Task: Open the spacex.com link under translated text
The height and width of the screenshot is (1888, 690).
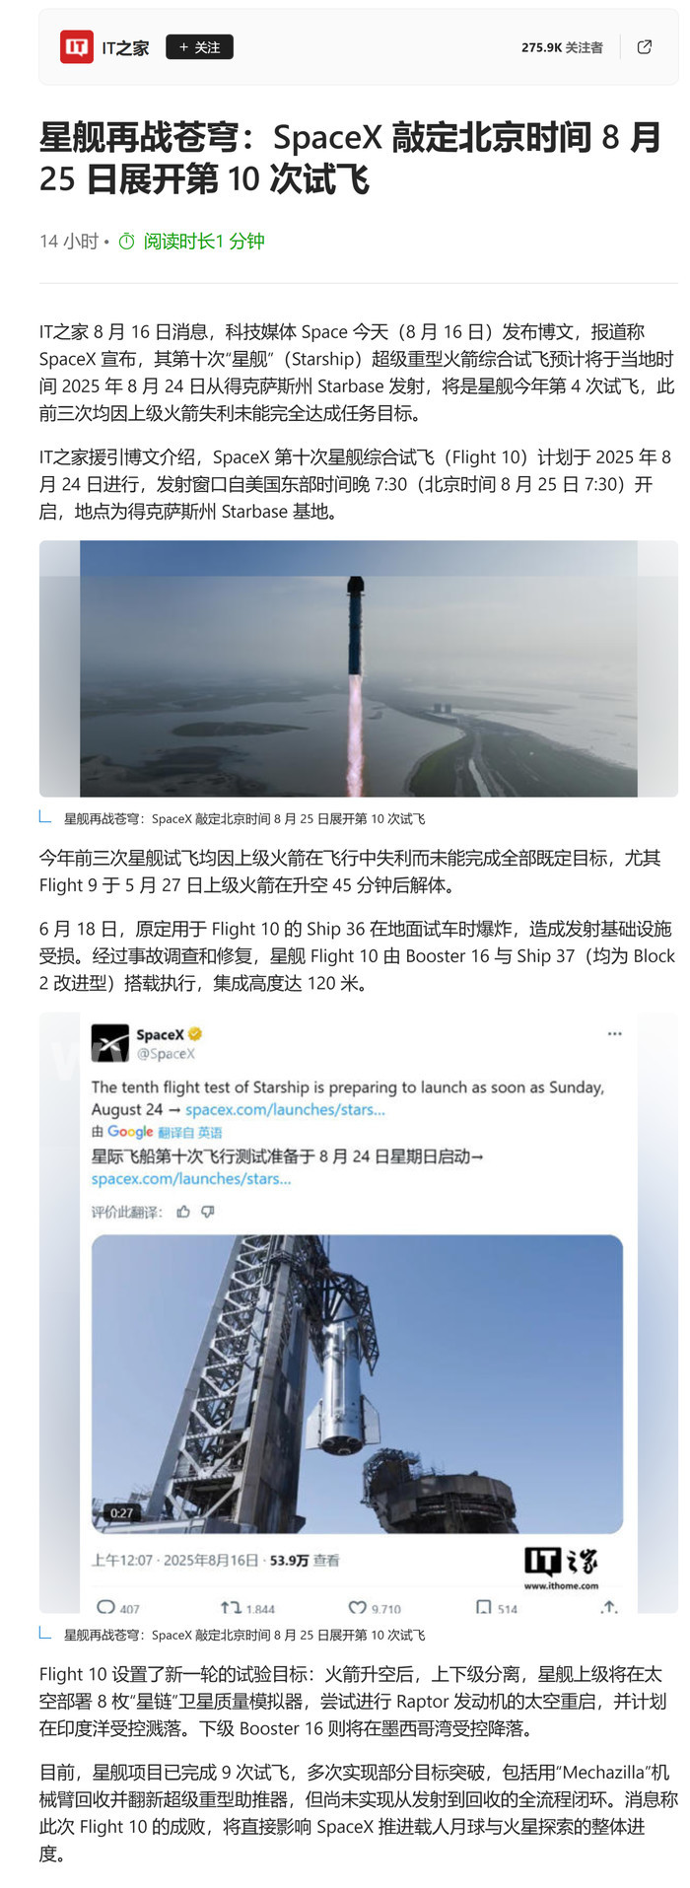Action: tap(191, 1178)
